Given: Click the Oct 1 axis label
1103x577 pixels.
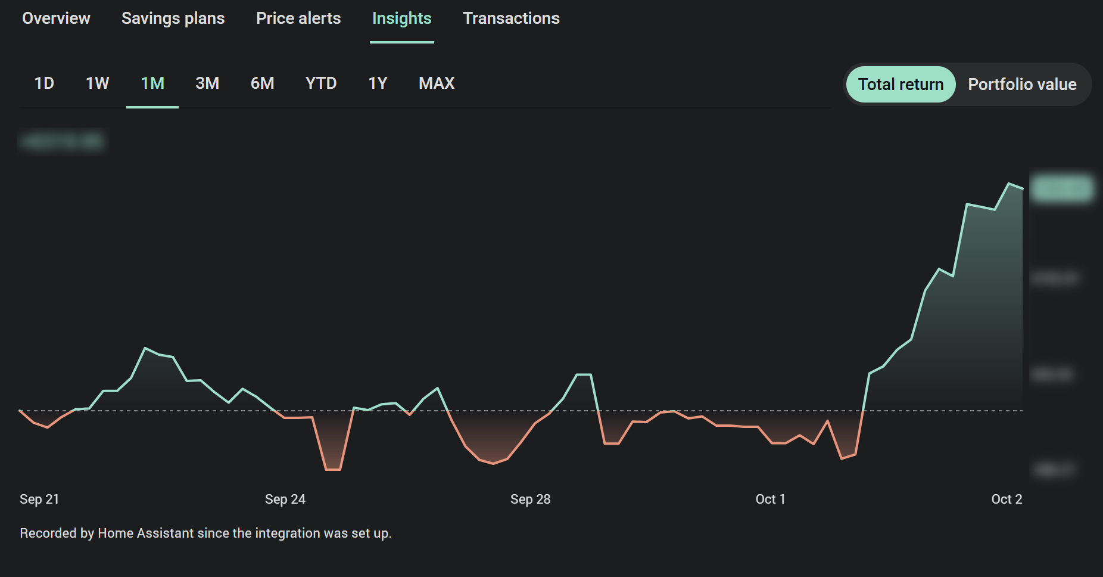Looking at the screenshot, I should (x=770, y=500).
